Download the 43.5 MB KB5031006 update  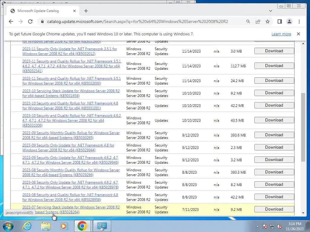coord(274,120)
